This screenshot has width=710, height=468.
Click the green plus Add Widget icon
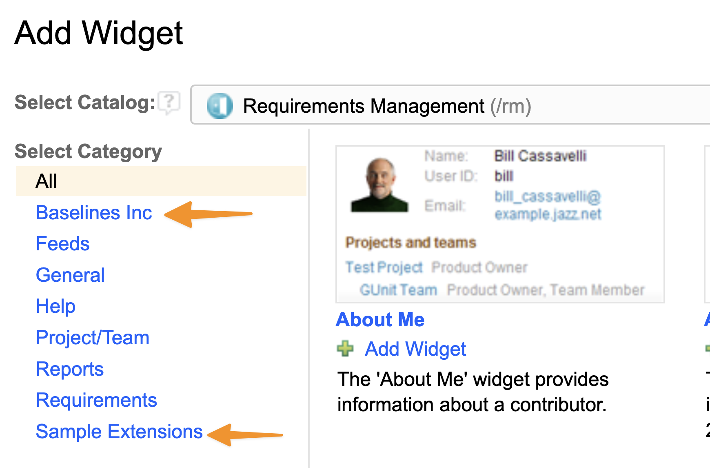pyautogui.click(x=345, y=349)
